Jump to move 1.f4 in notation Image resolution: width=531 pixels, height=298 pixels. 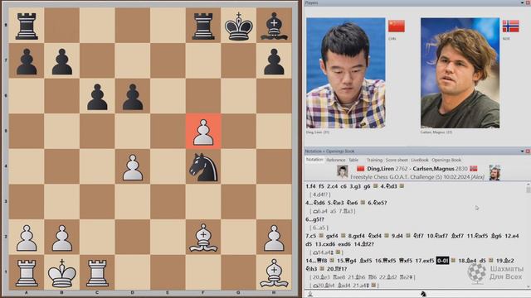coord(310,186)
